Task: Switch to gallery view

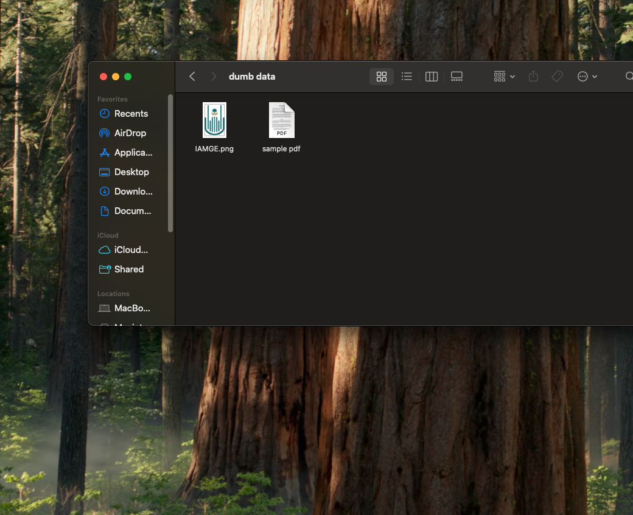Action: coord(456,77)
